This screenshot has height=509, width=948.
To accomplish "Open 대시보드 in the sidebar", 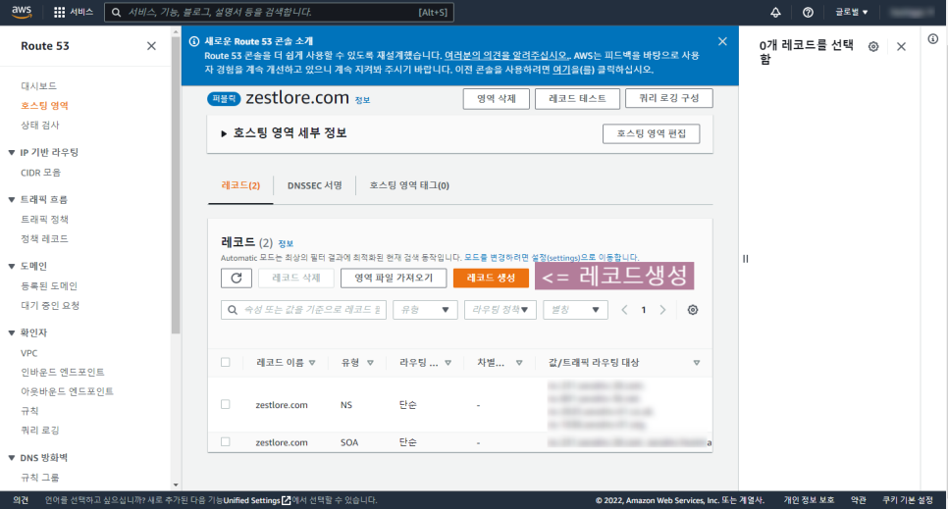I will 38,86.
